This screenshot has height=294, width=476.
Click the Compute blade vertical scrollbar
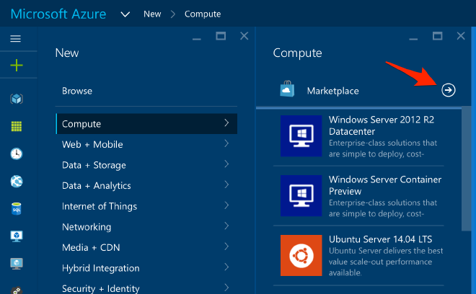tap(466, 169)
